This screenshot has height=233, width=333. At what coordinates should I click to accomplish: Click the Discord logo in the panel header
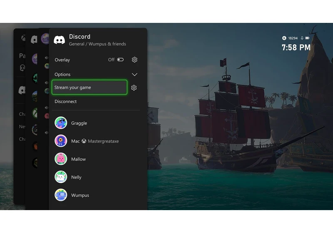click(x=59, y=40)
